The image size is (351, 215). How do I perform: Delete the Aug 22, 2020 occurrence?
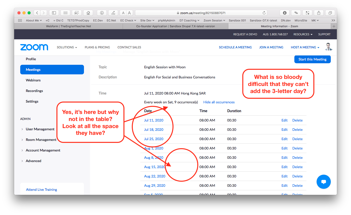297,176
